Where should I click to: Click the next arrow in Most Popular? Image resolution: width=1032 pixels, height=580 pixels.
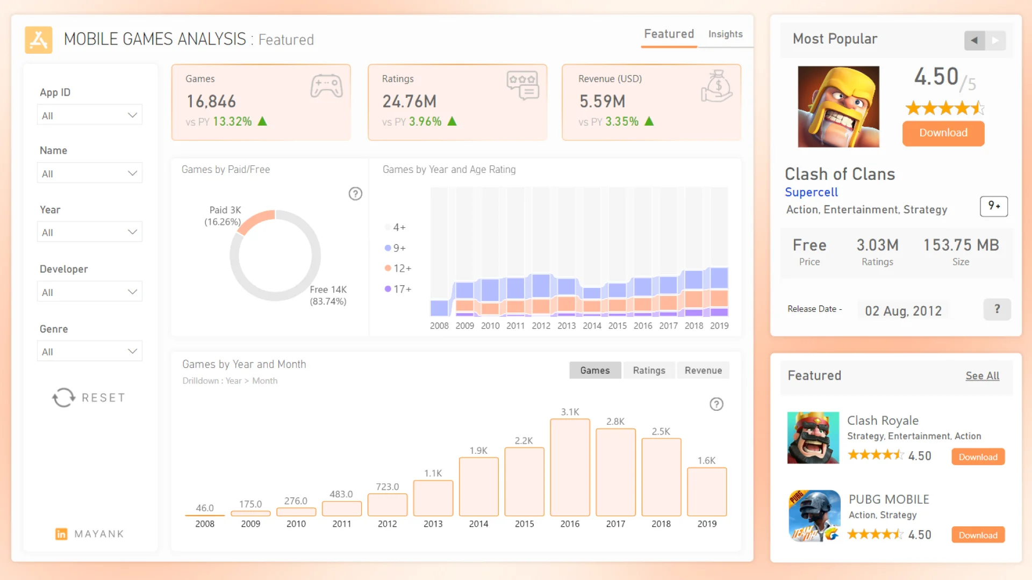tap(995, 40)
